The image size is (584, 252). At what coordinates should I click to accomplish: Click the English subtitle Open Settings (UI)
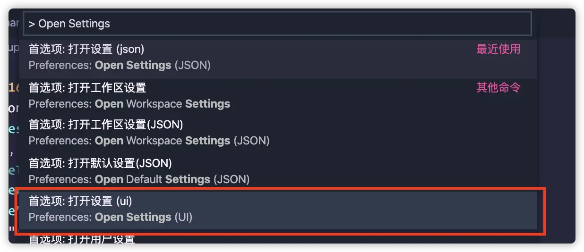[x=144, y=217]
